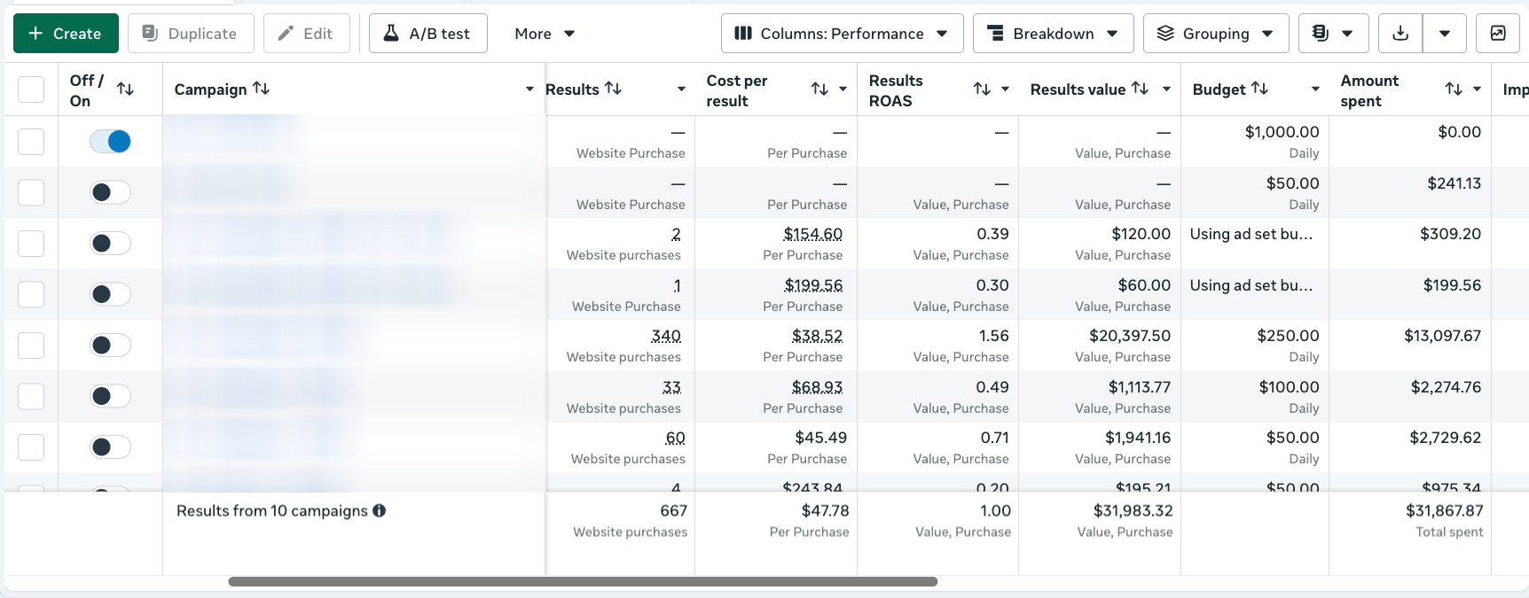Viewport: 1529px width, 598px height.
Task: Click the $31,867.87 total spent value
Action: (x=1445, y=510)
